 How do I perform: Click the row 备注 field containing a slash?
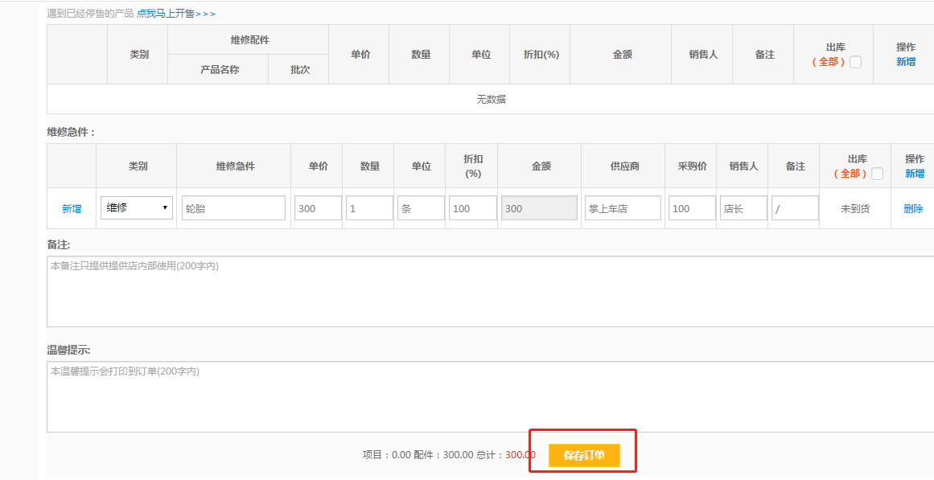[x=794, y=208]
